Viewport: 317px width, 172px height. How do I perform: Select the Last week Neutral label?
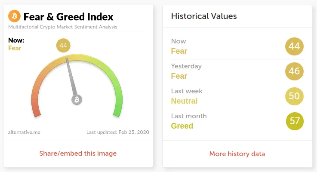[x=187, y=96]
